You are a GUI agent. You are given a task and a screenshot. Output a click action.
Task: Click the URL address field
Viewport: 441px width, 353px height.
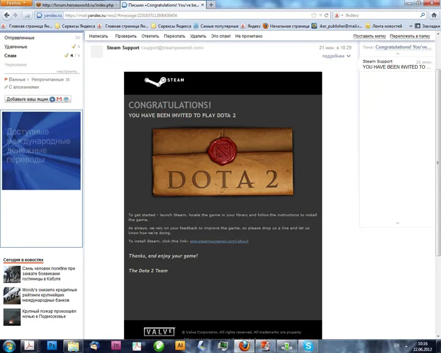pyautogui.click(x=187, y=15)
